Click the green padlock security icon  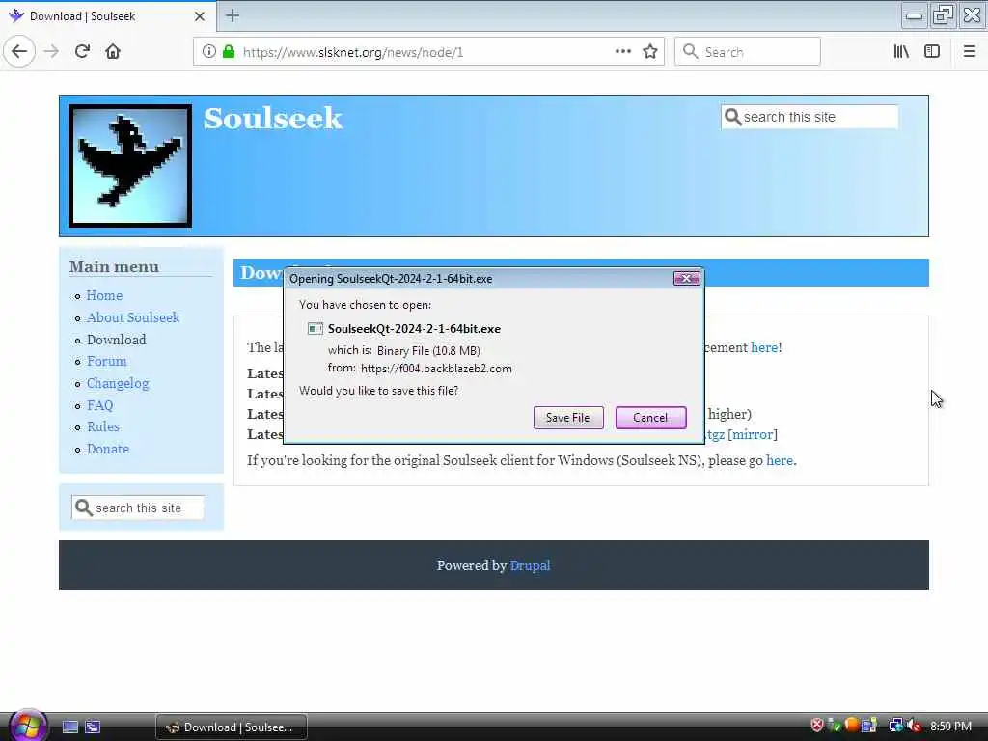tap(229, 52)
